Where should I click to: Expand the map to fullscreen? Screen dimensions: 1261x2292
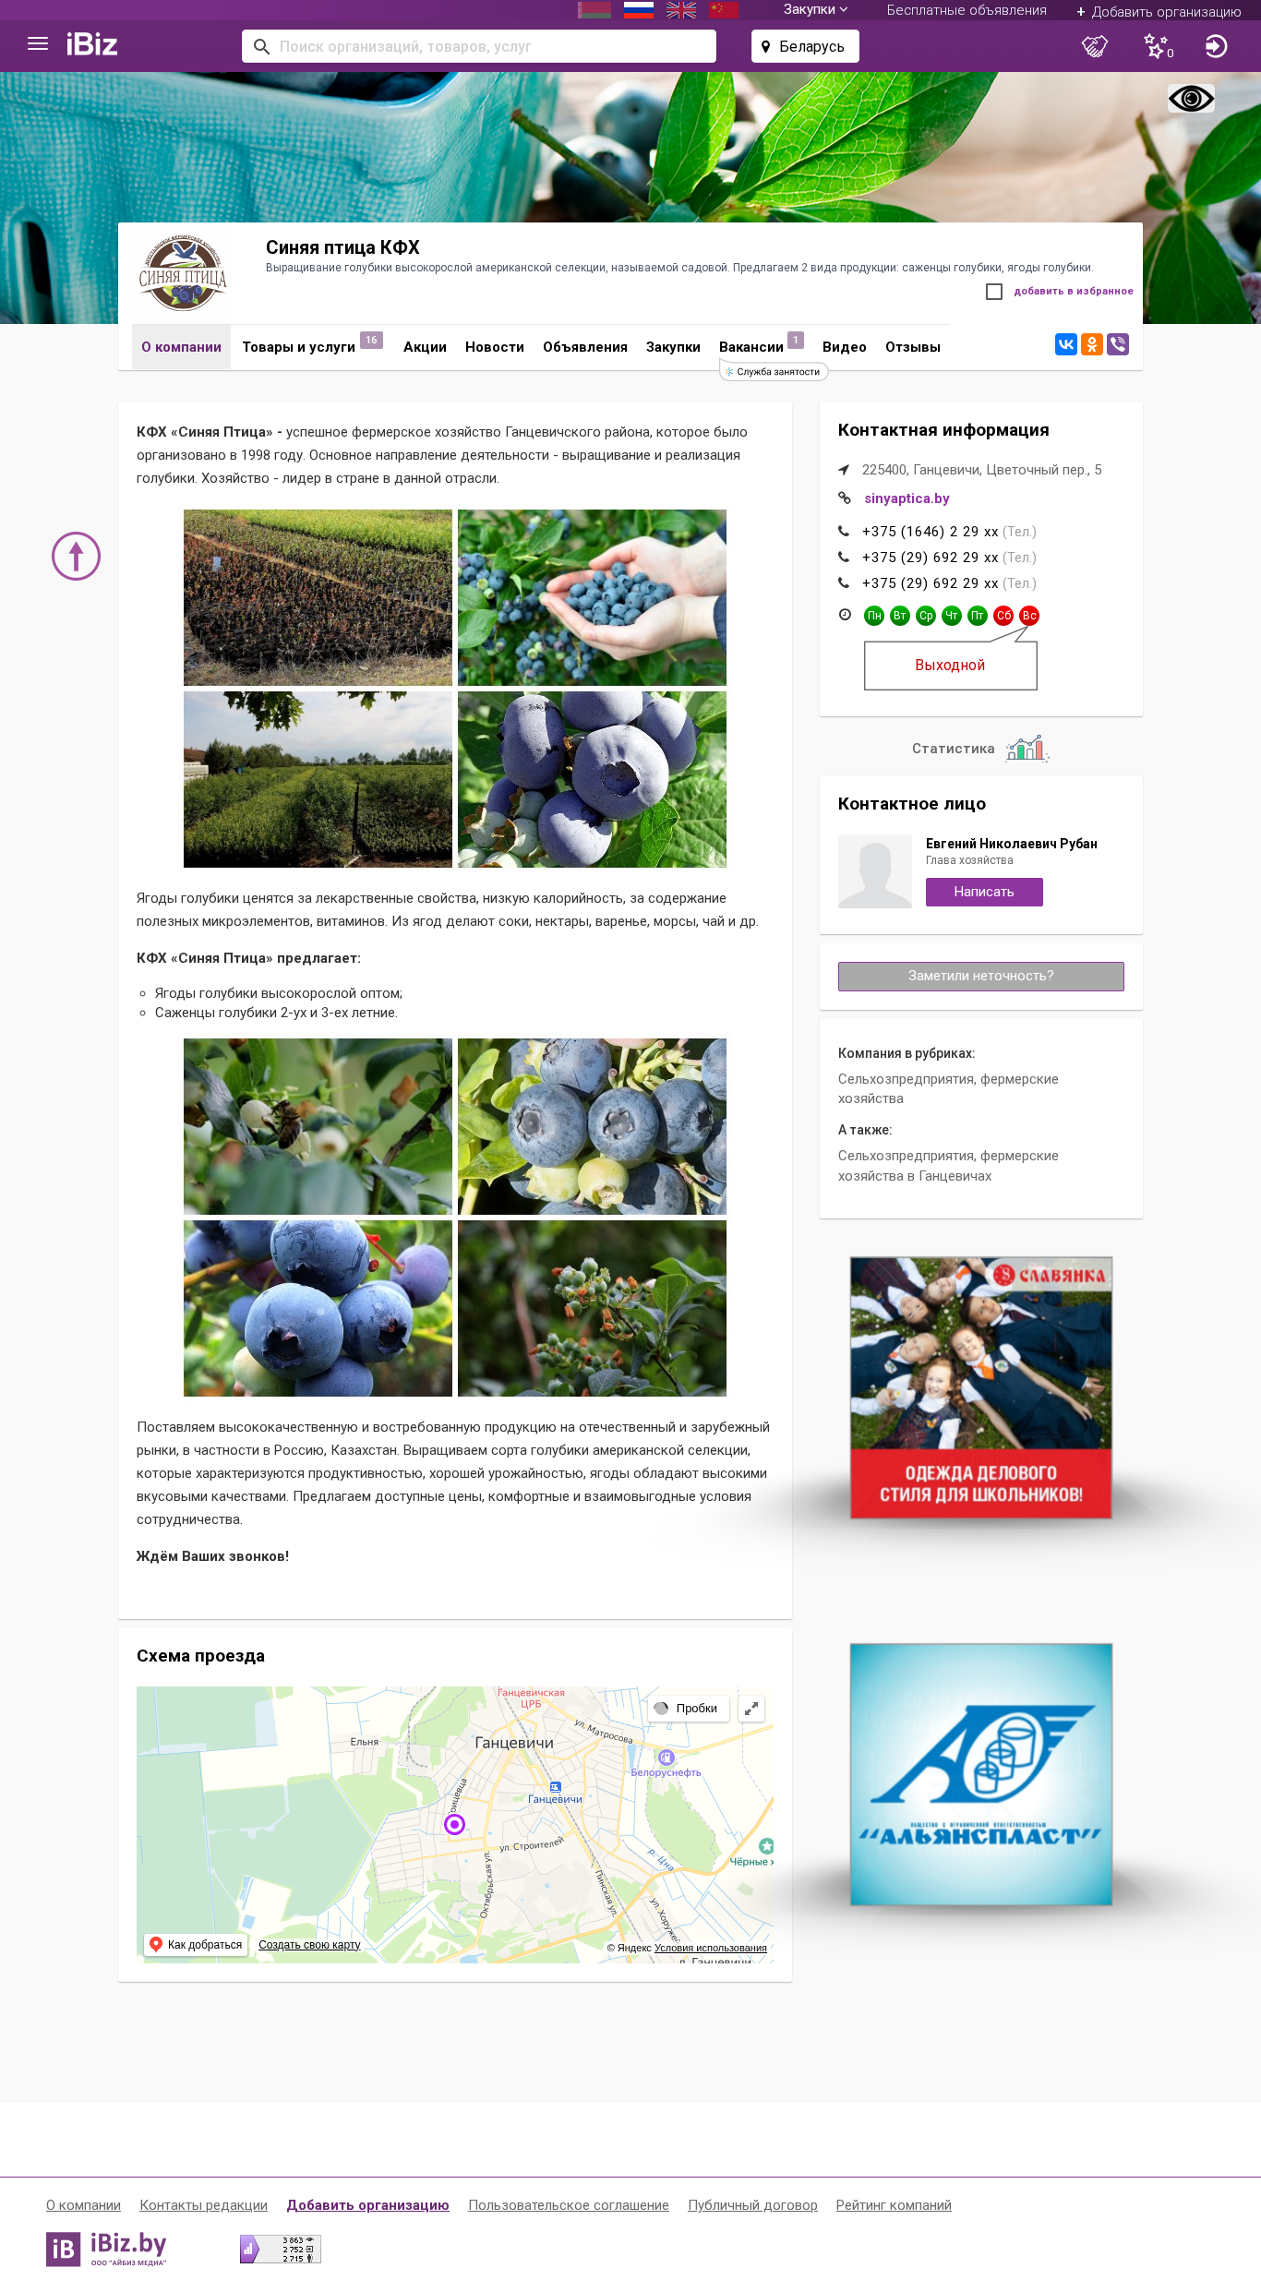click(751, 1708)
